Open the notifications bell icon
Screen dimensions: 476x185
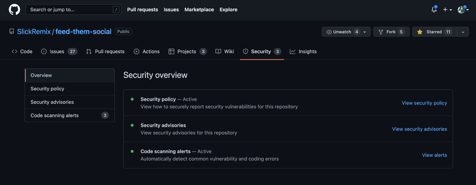click(x=434, y=10)
